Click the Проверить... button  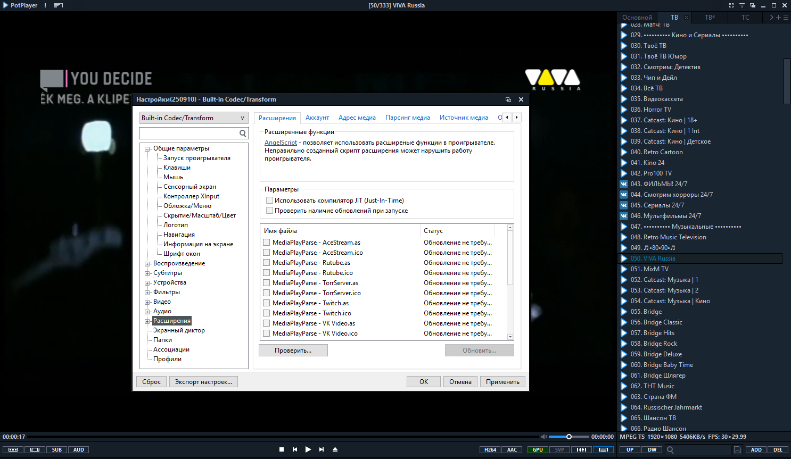click(293, 350)
